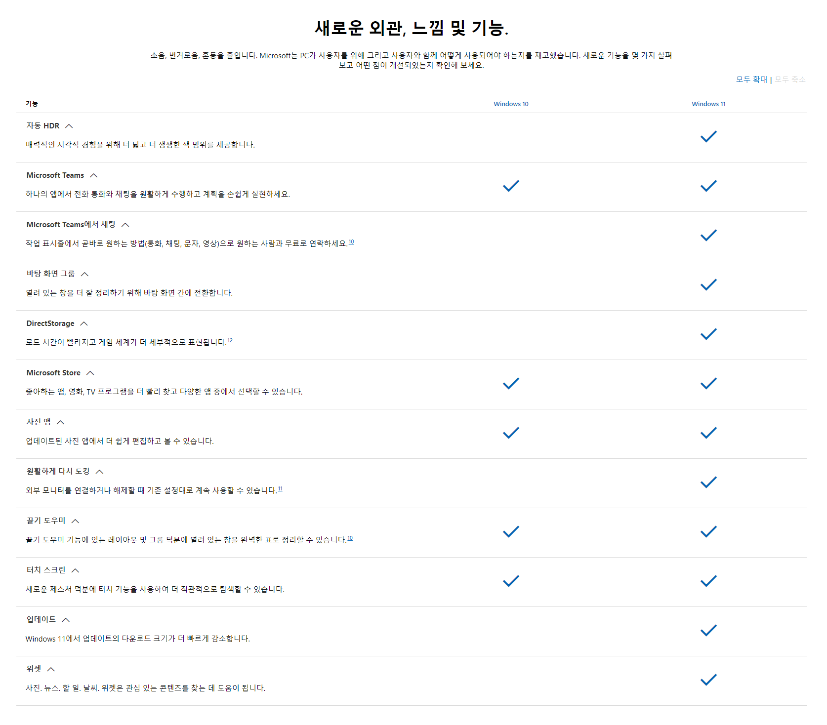This screenshot has width=827, height=725.
Task: Click Windows 10 checkmark for 끌기 도우미
Action: click(x=511, y=532)
